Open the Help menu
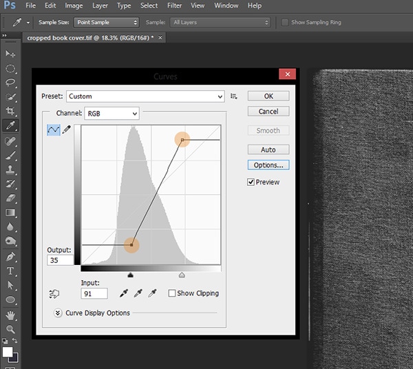413x369 pixels. tap(255, 6)
